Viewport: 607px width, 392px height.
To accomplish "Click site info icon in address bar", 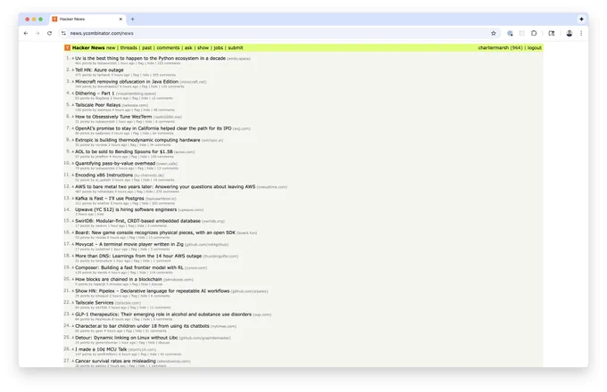I will (x=63, y=33).
